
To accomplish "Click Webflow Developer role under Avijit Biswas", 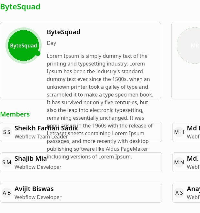I will coord(38,197).
